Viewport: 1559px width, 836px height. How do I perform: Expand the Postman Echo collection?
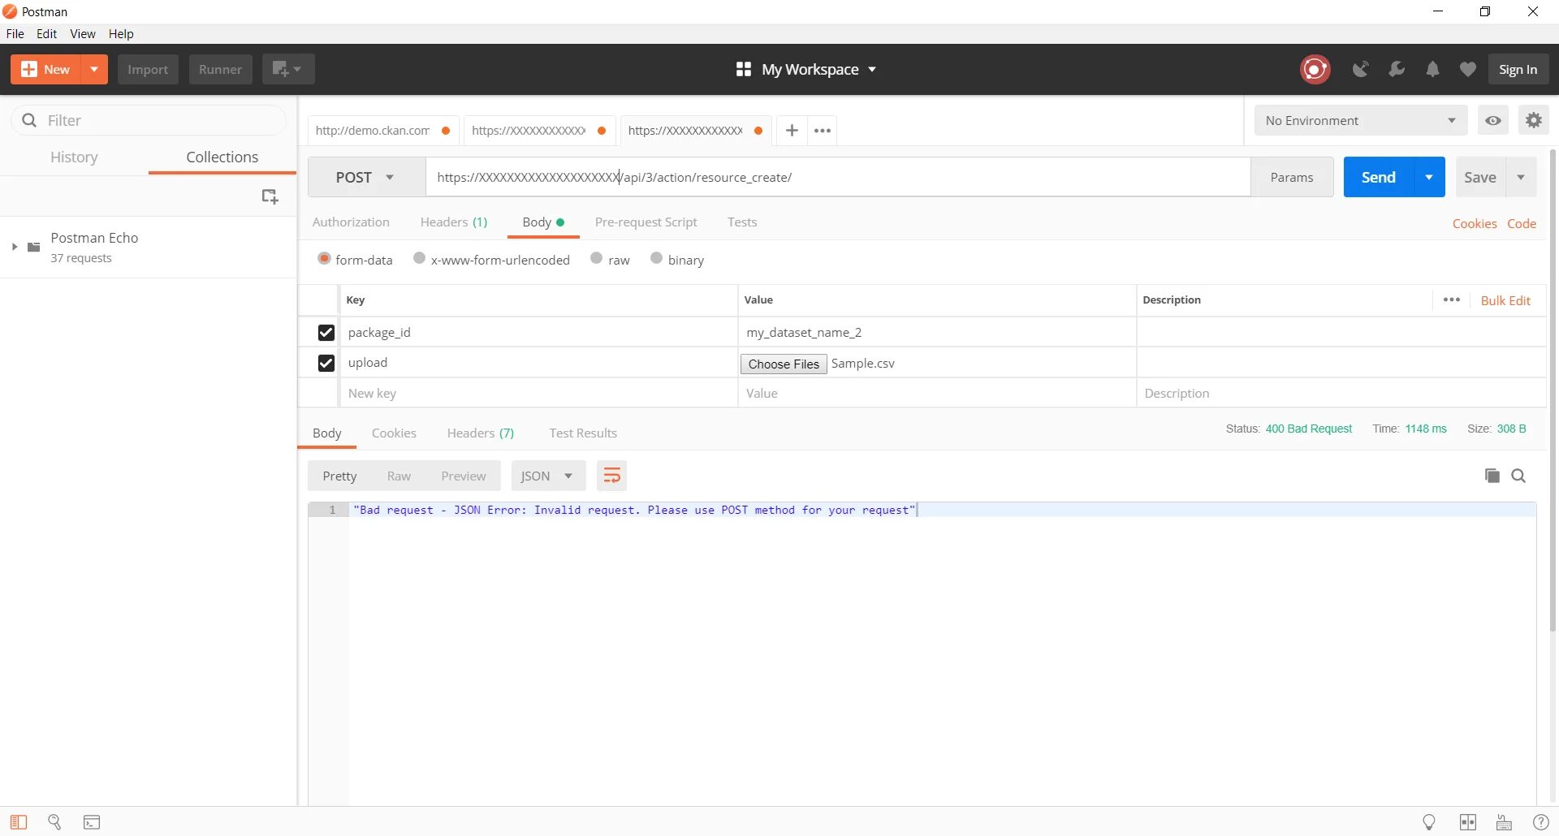pos(14,247)
